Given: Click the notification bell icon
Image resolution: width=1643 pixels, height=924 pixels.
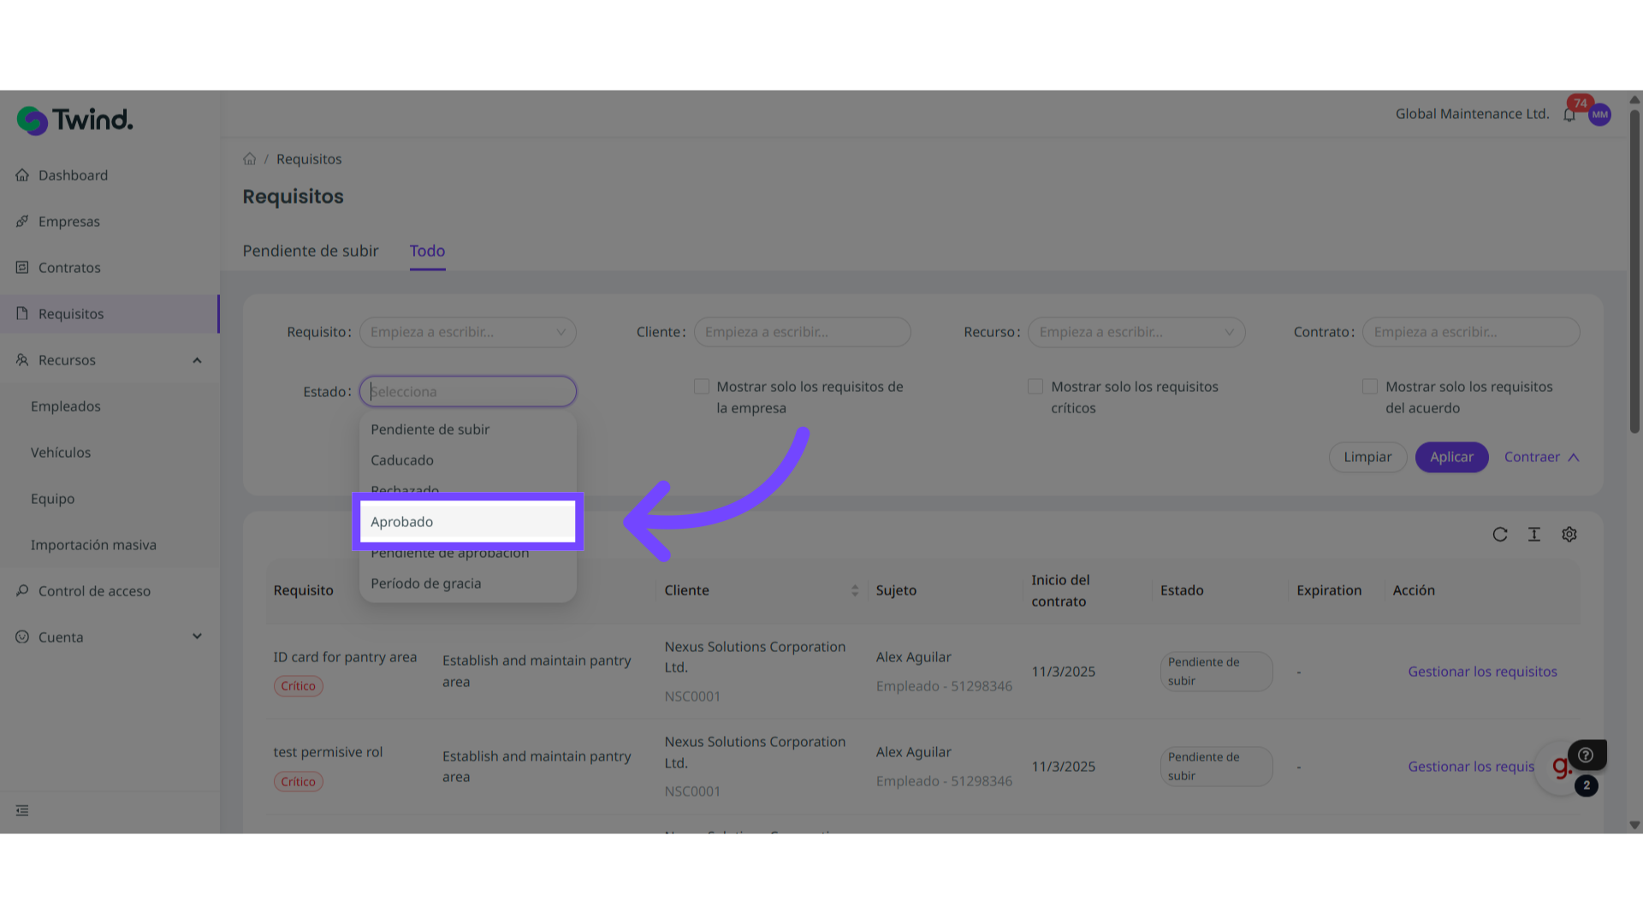Looking at the screenshot, I should pos(1569,115).
